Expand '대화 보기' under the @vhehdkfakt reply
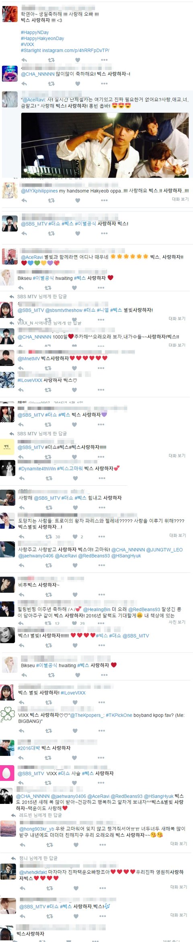193x942 pixels. (179, 887)
